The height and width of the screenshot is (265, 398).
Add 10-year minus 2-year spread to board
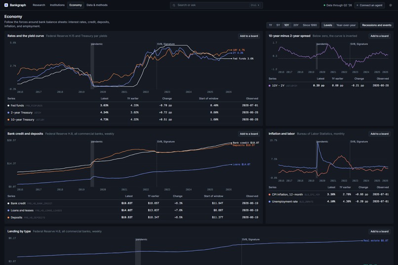[x=379, y=36]
